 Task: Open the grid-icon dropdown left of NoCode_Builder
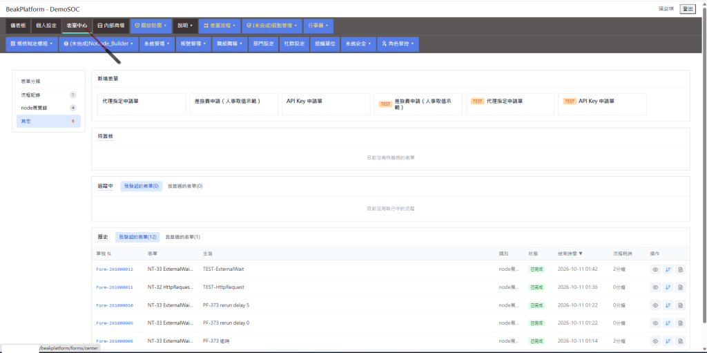coord(32,44)
